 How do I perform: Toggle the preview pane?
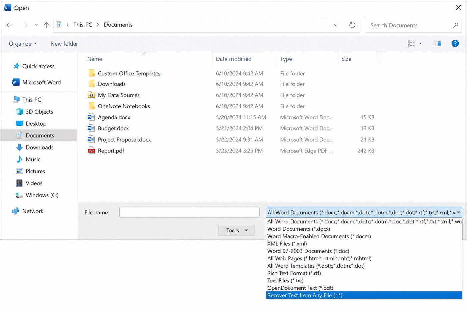point(437,43)
